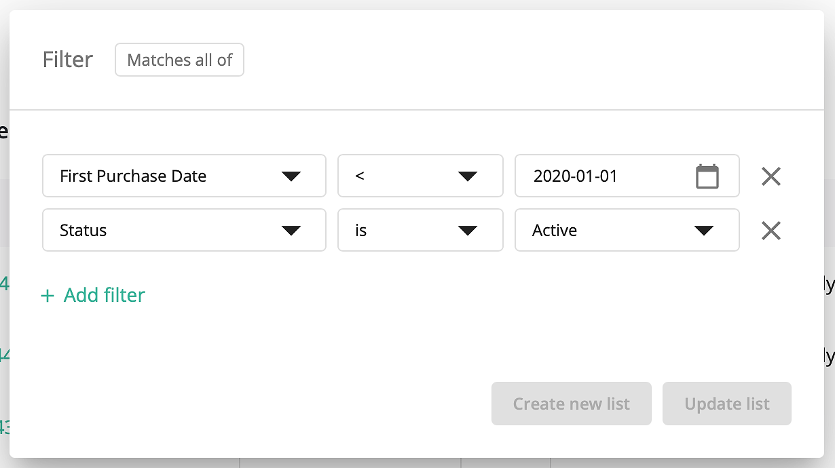Click the arrow in the less-than operator dropdown
This screenshot has height=468, width=835.
click(468, 176)
